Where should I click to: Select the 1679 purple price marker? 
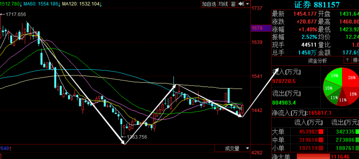click(257, 28)
